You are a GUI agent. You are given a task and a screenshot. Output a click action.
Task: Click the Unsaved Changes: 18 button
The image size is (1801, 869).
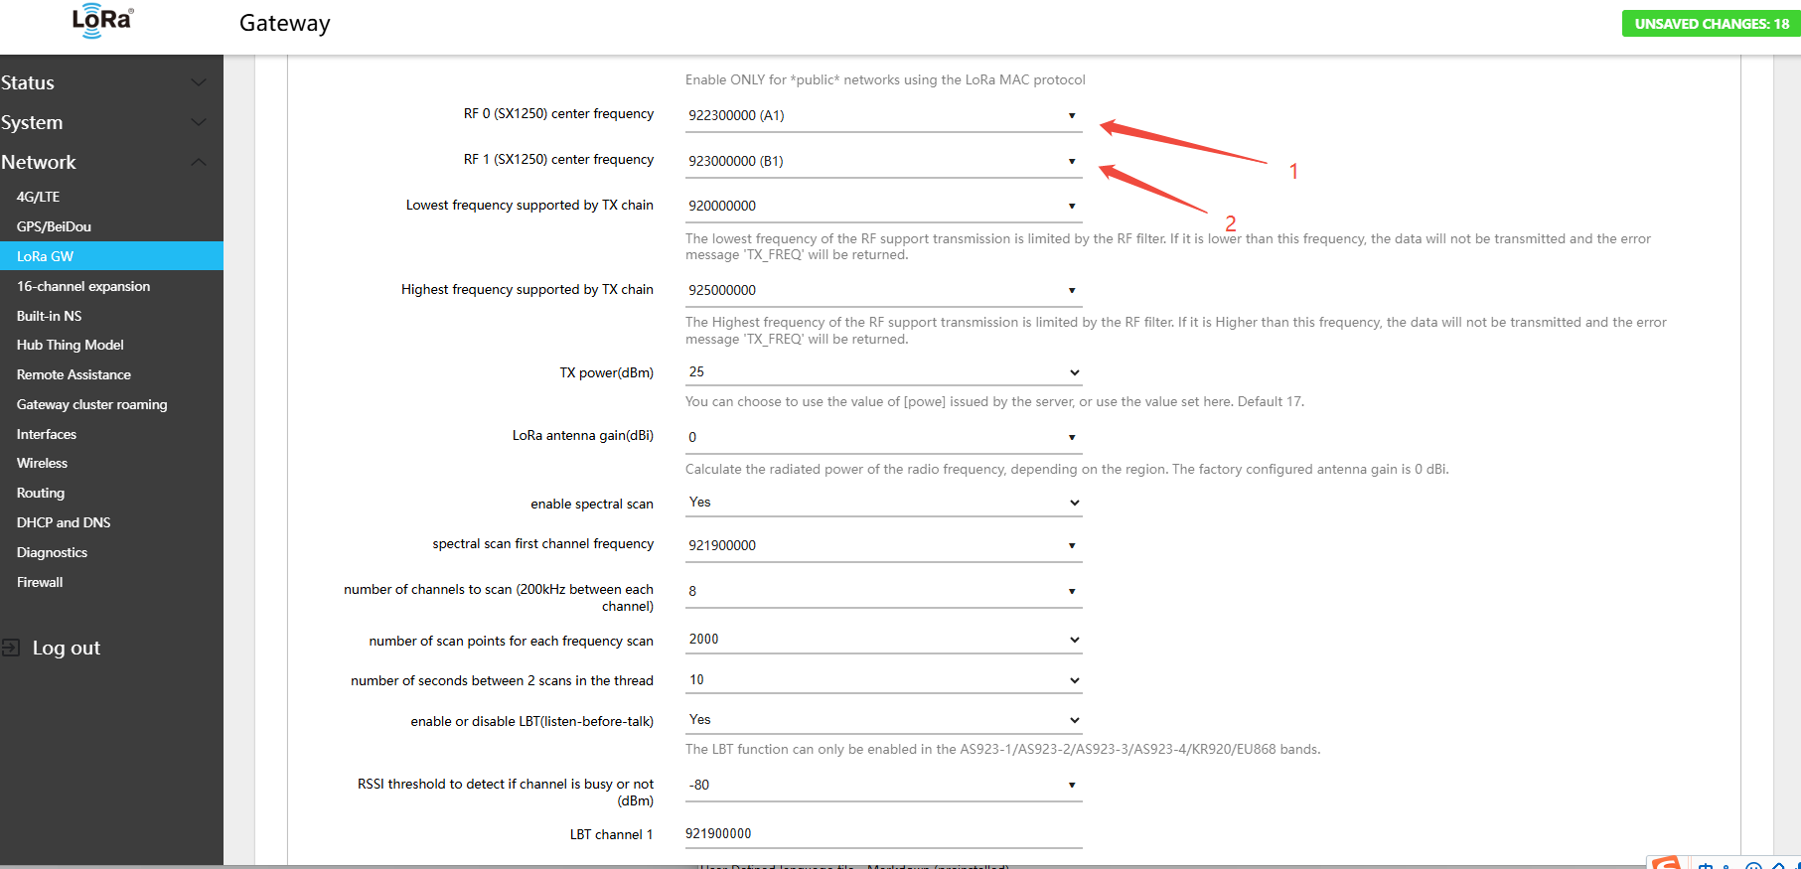pos(1711,24)
